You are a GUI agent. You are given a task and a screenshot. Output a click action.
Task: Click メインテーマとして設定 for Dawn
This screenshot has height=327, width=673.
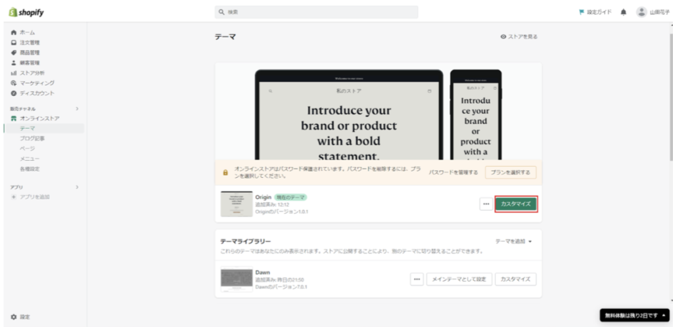click(x=459, y=279)
